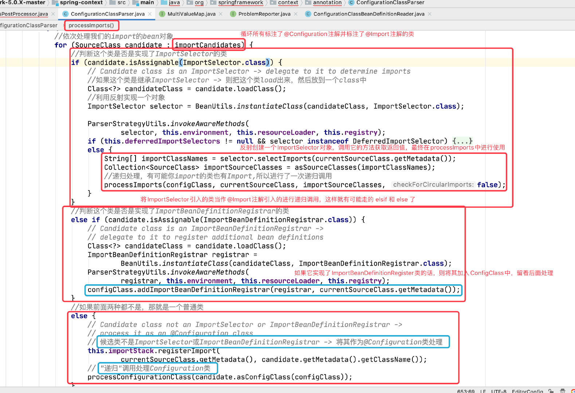
Task: Open the 653:69 go-to-line indicator
Action: tap(466, 391)
